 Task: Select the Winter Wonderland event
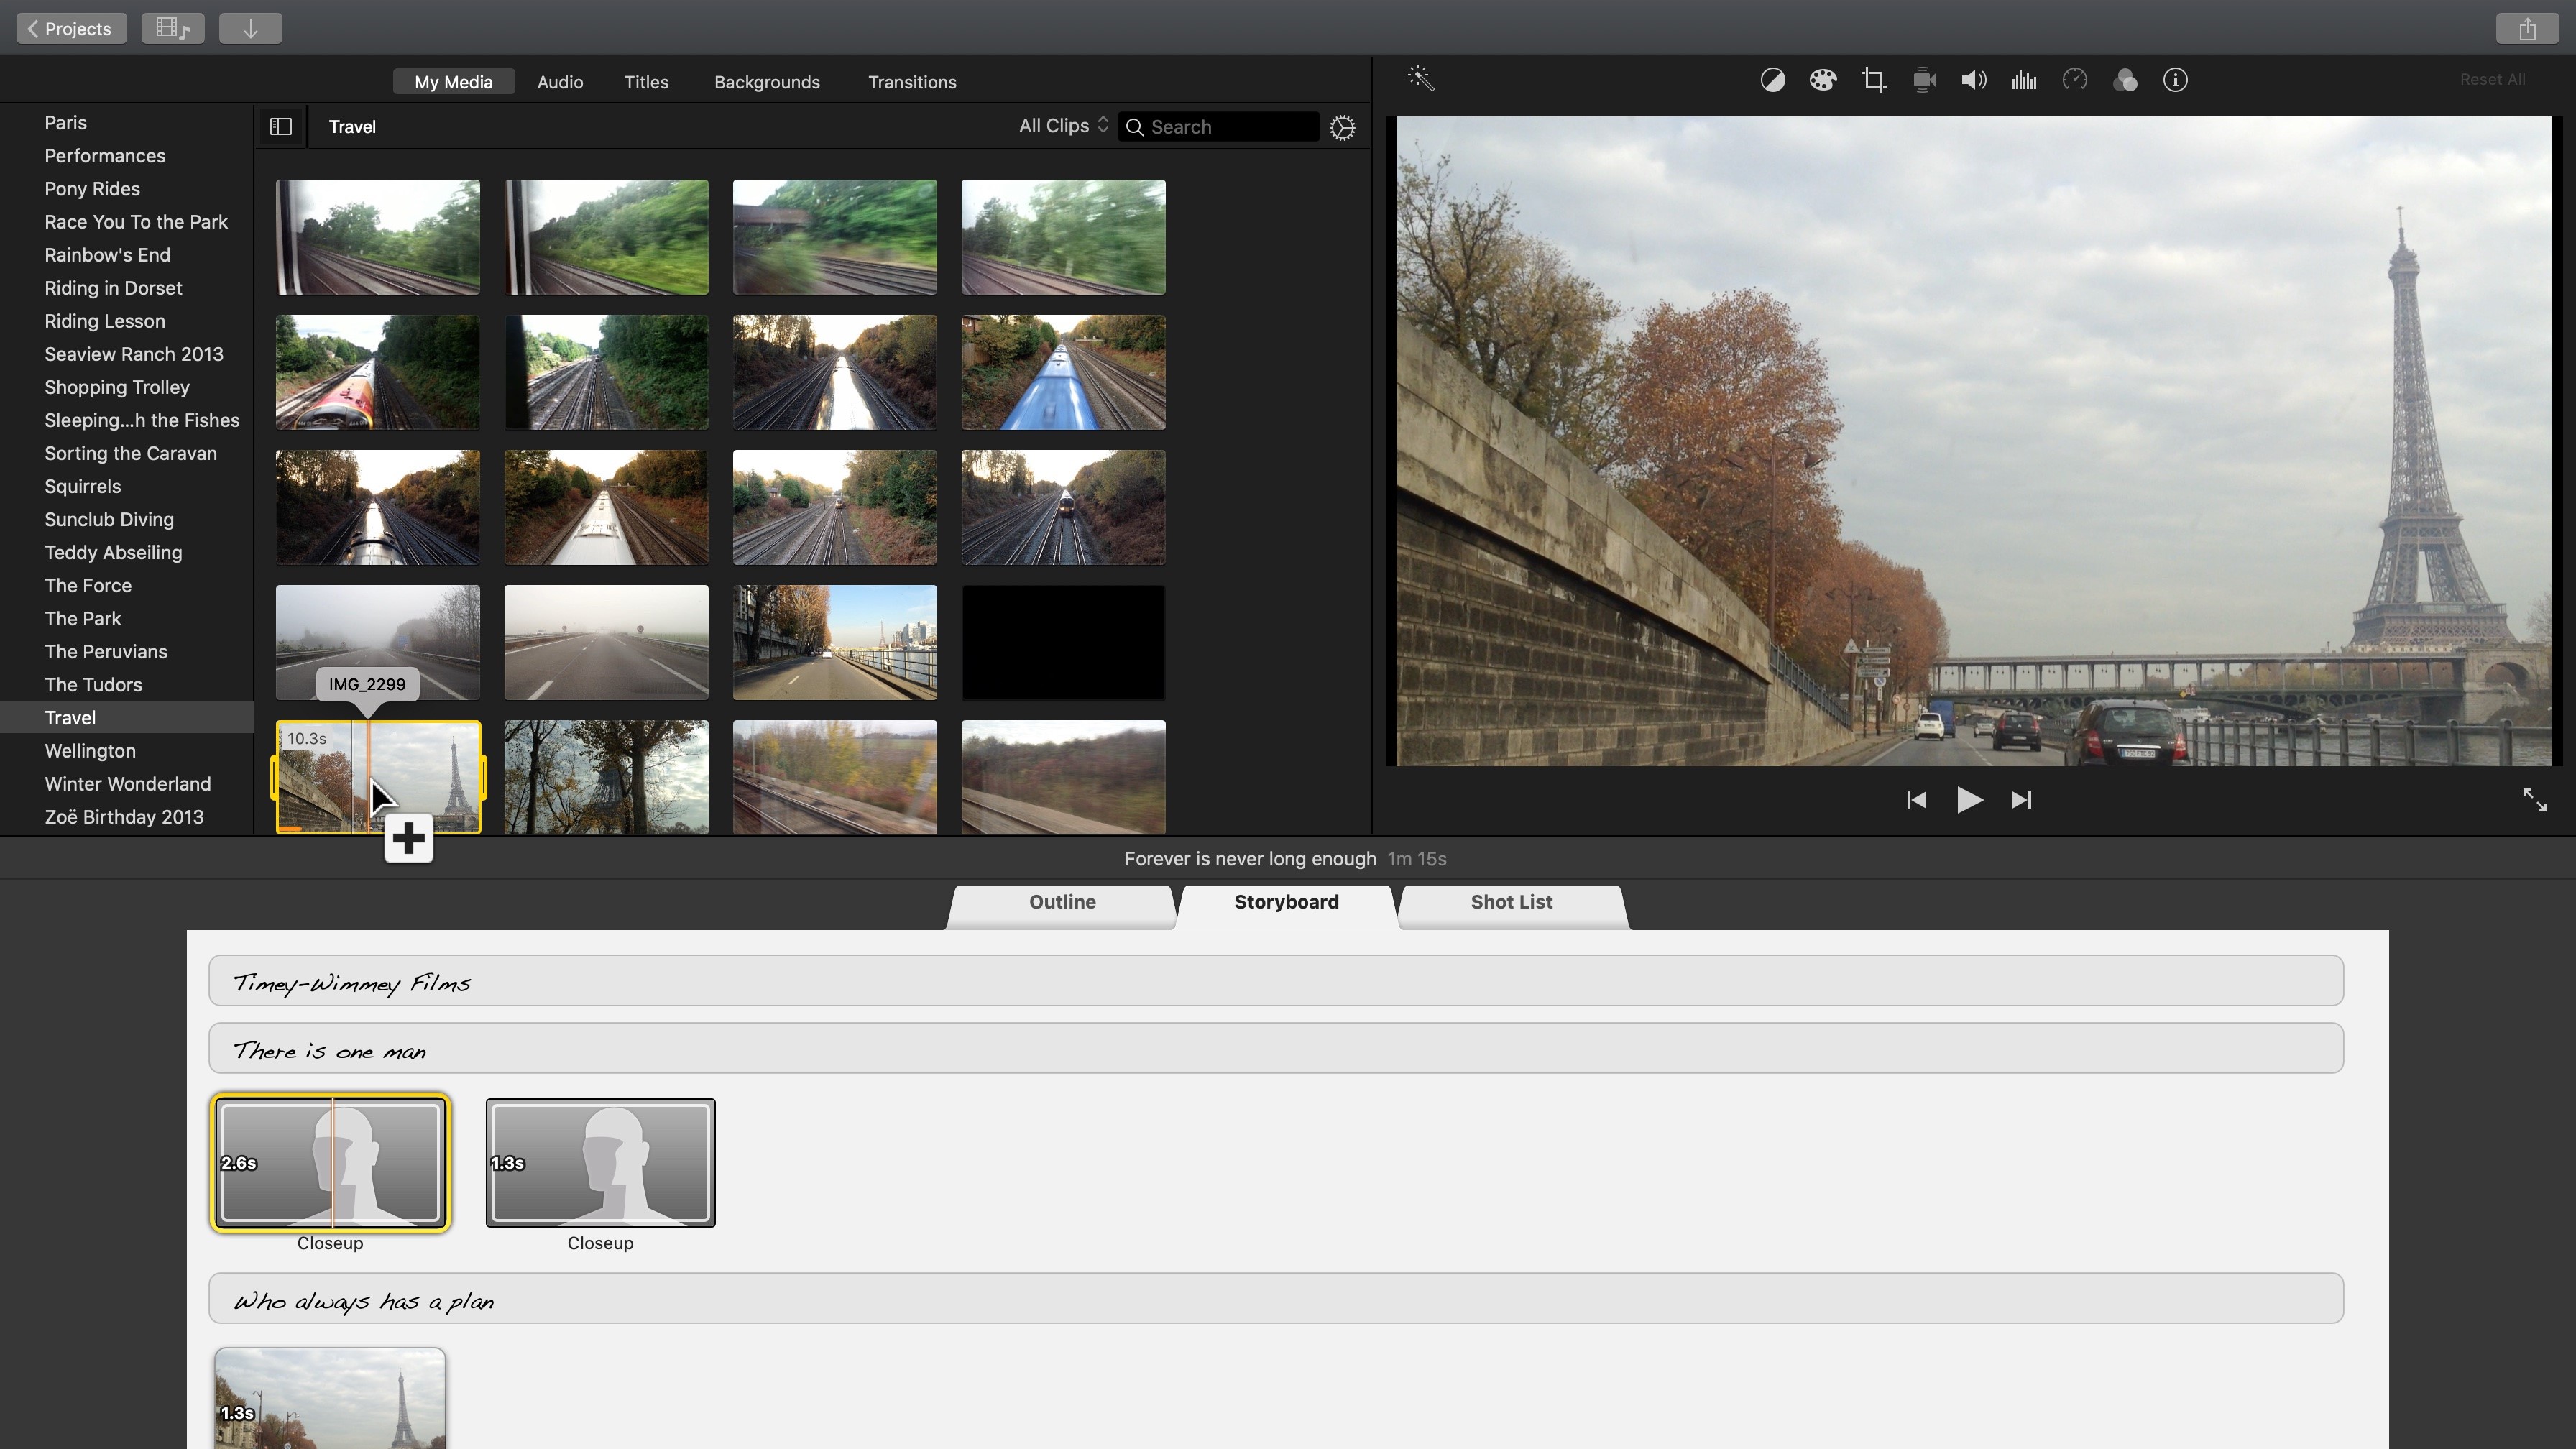(128, 783)
